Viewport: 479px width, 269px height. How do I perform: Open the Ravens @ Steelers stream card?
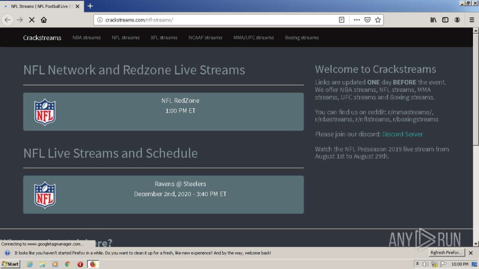163,195
